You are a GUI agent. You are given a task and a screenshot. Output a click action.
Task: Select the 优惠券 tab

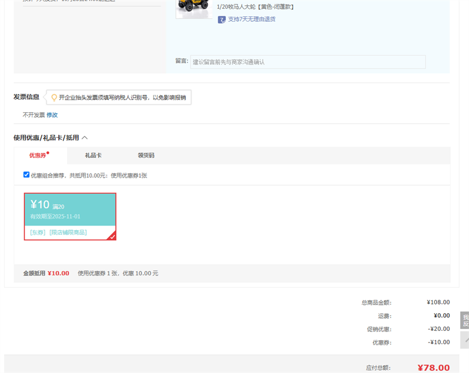pos(38,155)
